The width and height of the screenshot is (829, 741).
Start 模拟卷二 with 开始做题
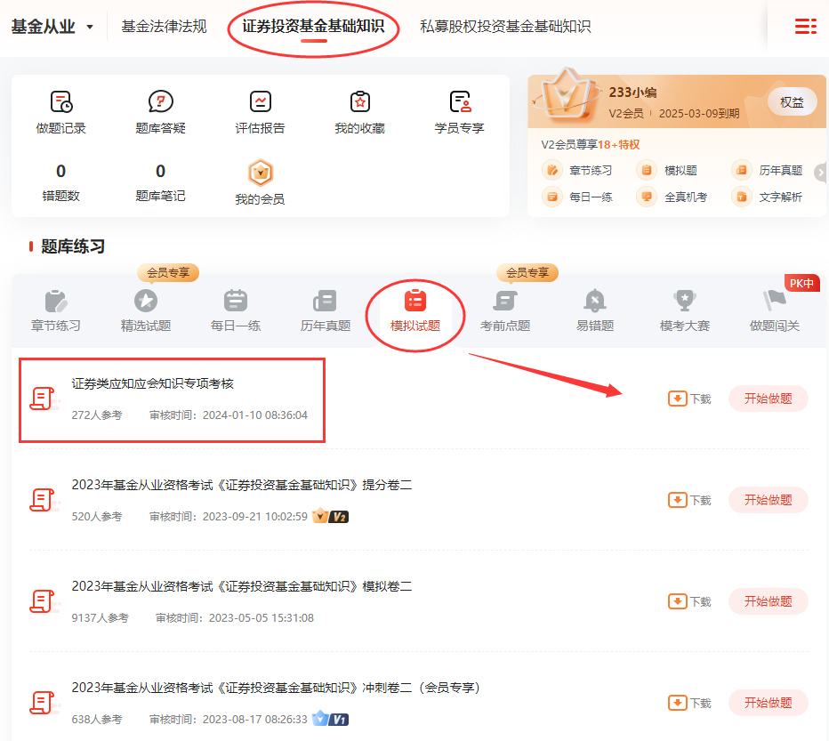(769, 602)
